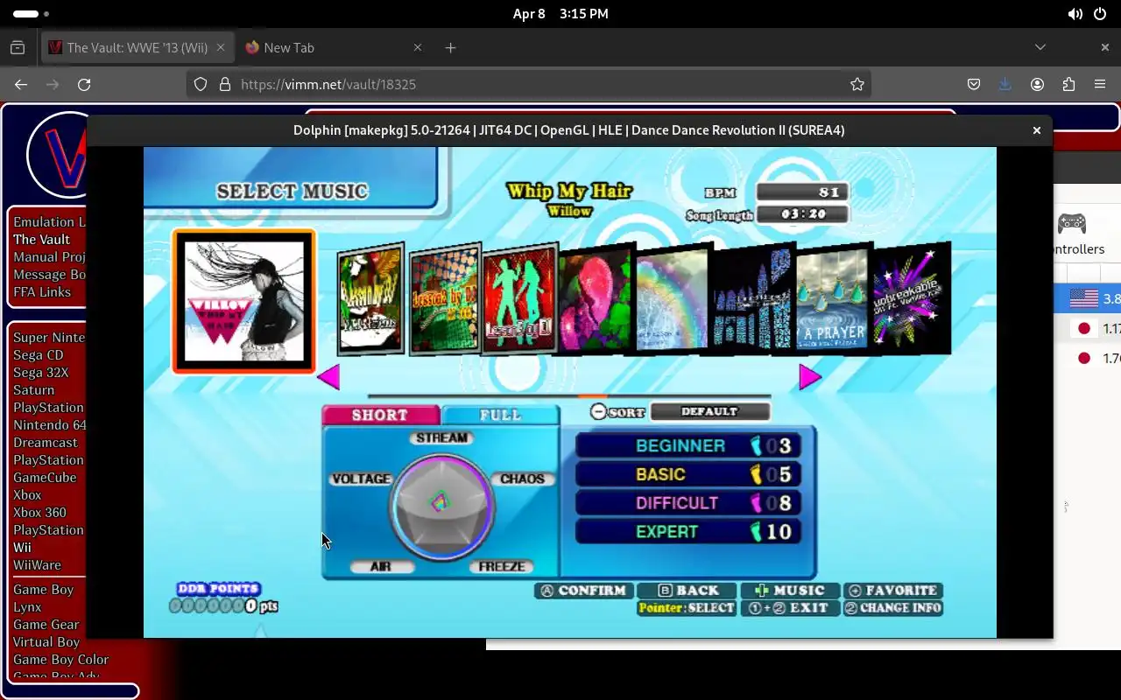The image size is (1121, 700).
Task: Switch to the FULL tab
Action: coord(500,415)
